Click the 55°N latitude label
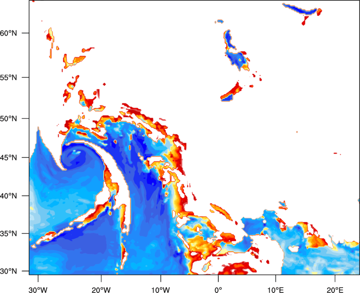Image resolution: width=360 pixels, height=293 pixels. pyautogui.click(x=9, y=78)
